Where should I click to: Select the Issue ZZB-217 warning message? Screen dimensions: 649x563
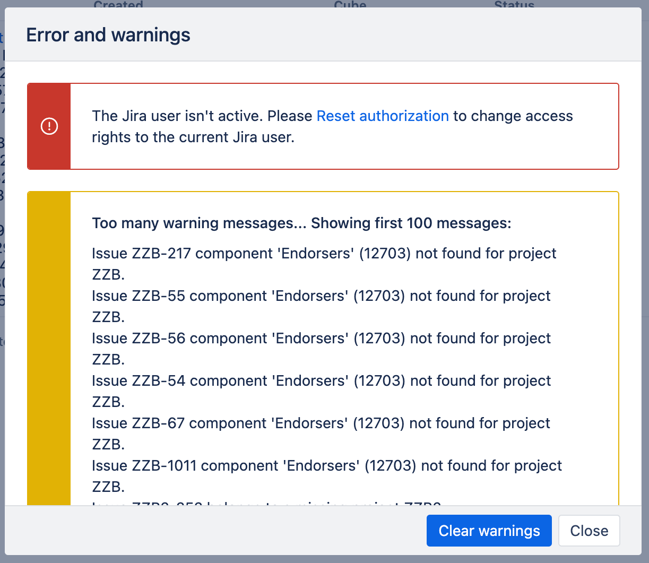[324, 264]
